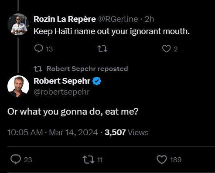Click repost icon beside 'Robert Sepehr reposted'

tap(38, 69)
